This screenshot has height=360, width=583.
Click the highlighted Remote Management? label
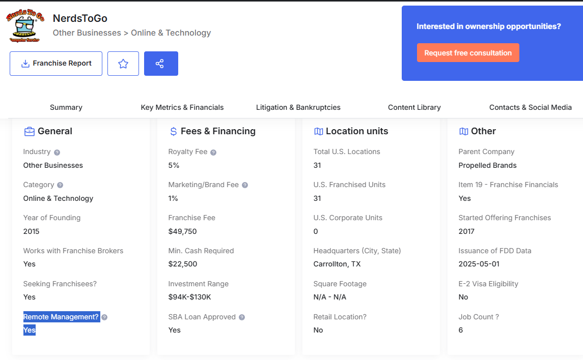coord(61,317)
